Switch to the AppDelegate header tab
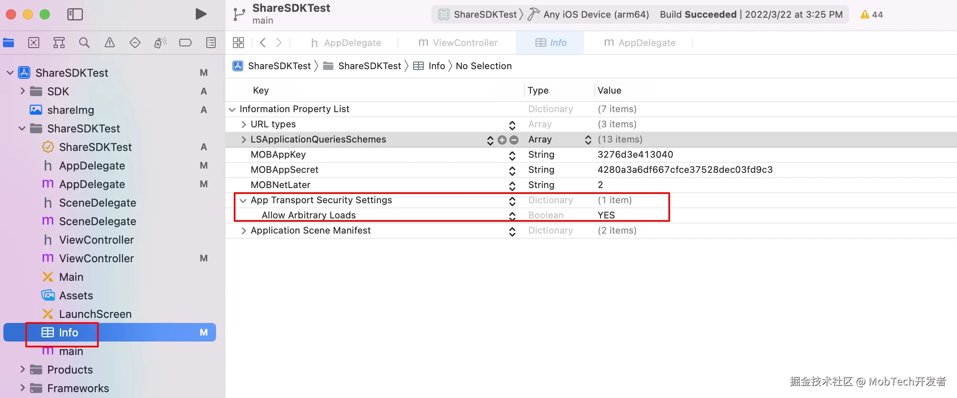Image resolution: width=957 pixels, height=398 pixels. click(346, 43)
